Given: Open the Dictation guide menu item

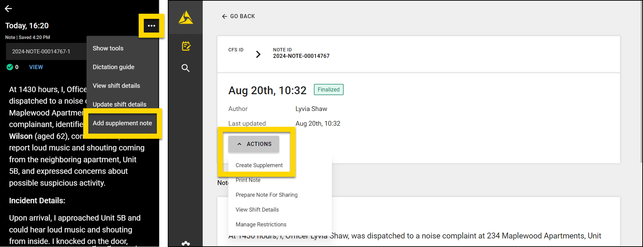Looking at the screenshot, I should 113,67.
